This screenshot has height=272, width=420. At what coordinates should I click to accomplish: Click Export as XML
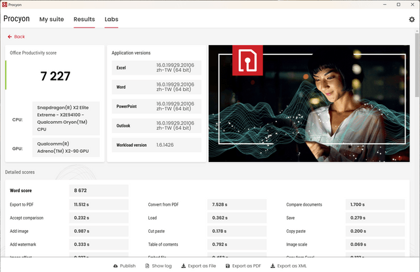pyautogui.click(x=289, y=266)
